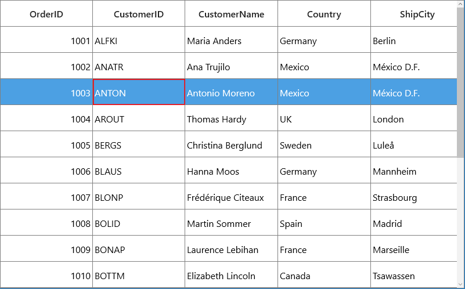Click the ShipCity column header

pyautogui.click(x=414, y=13)
